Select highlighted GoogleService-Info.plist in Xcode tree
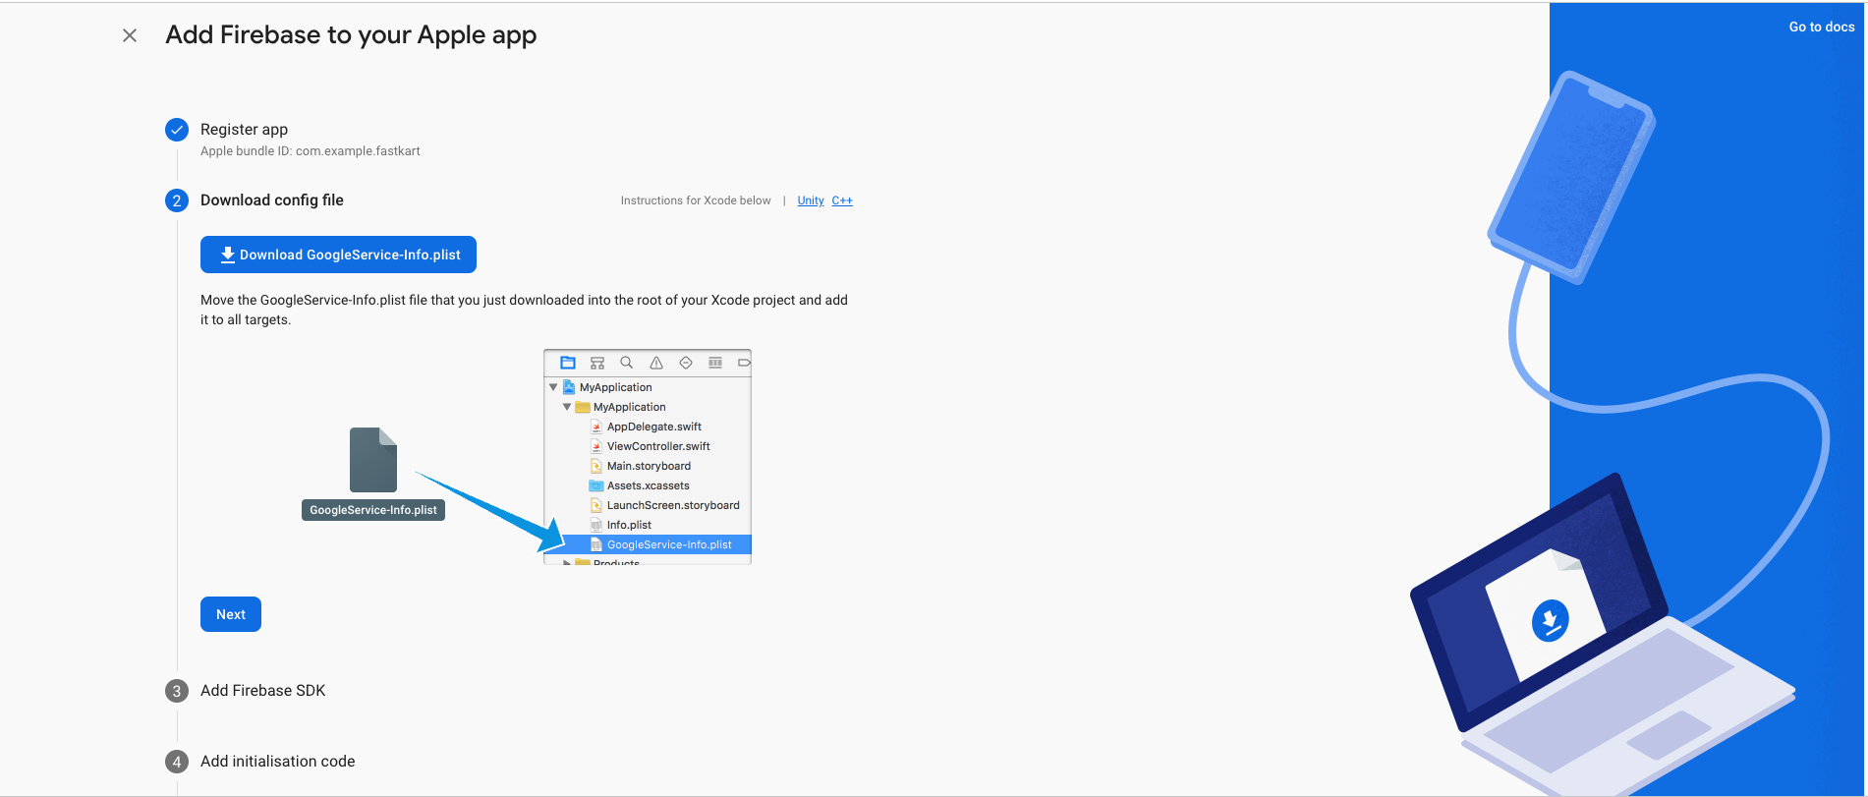The image size is (1868, 797). tap(668, 544)
